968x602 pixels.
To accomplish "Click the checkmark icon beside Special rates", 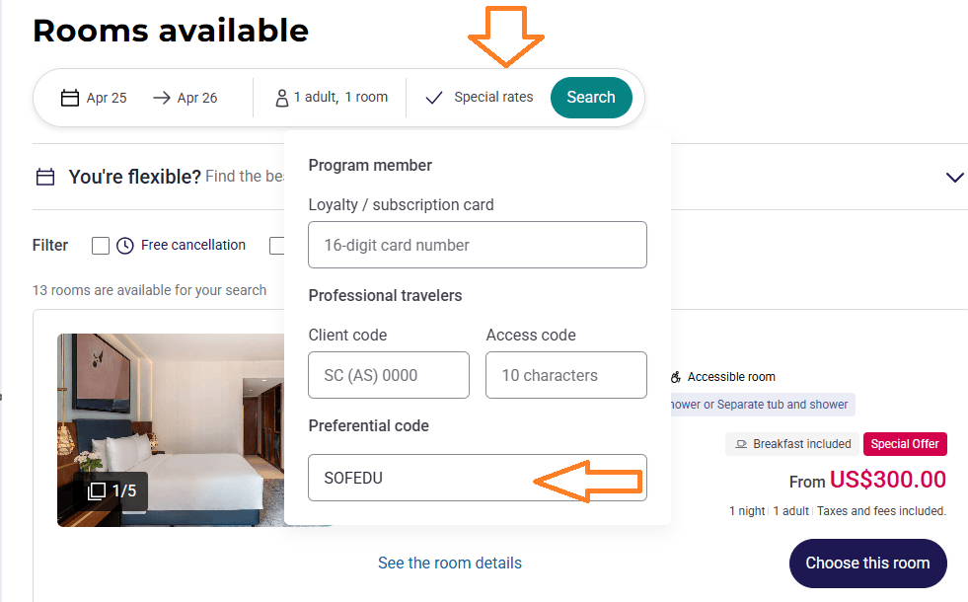I will 433,98.
